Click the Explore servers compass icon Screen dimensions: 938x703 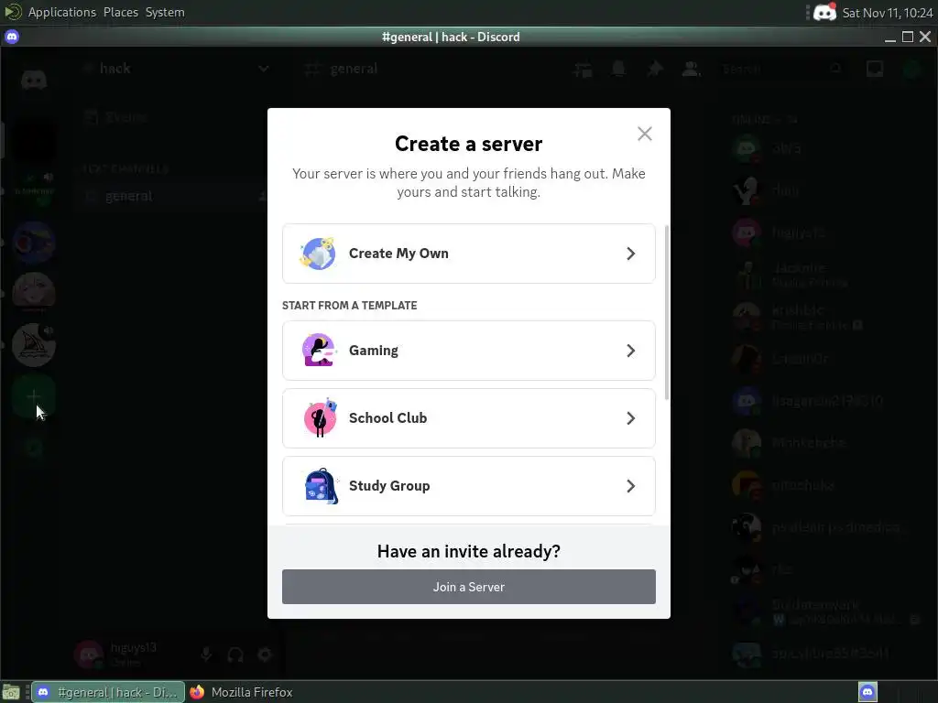coord(34,448)
